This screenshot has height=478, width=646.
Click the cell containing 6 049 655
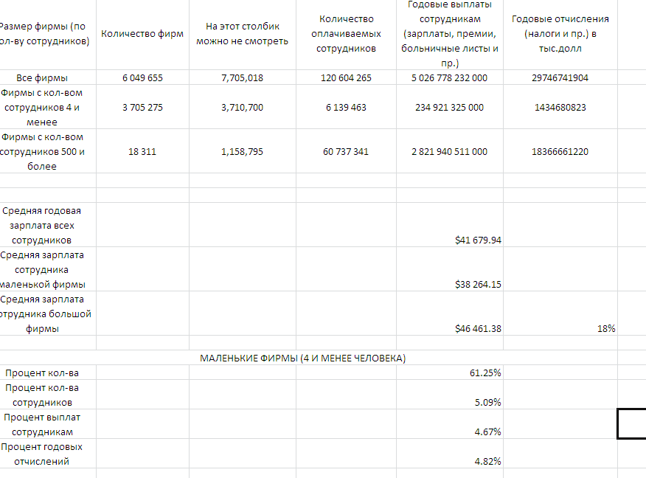pyautogui.click(x=142, y=77)
